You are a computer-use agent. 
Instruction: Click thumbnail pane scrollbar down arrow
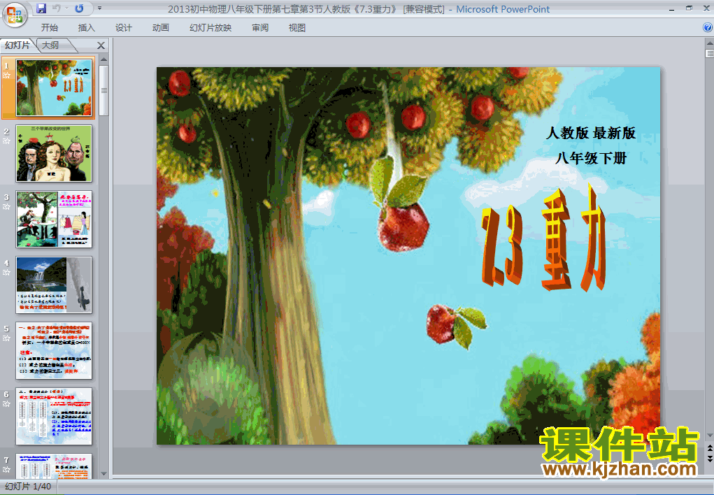point(103,474)
